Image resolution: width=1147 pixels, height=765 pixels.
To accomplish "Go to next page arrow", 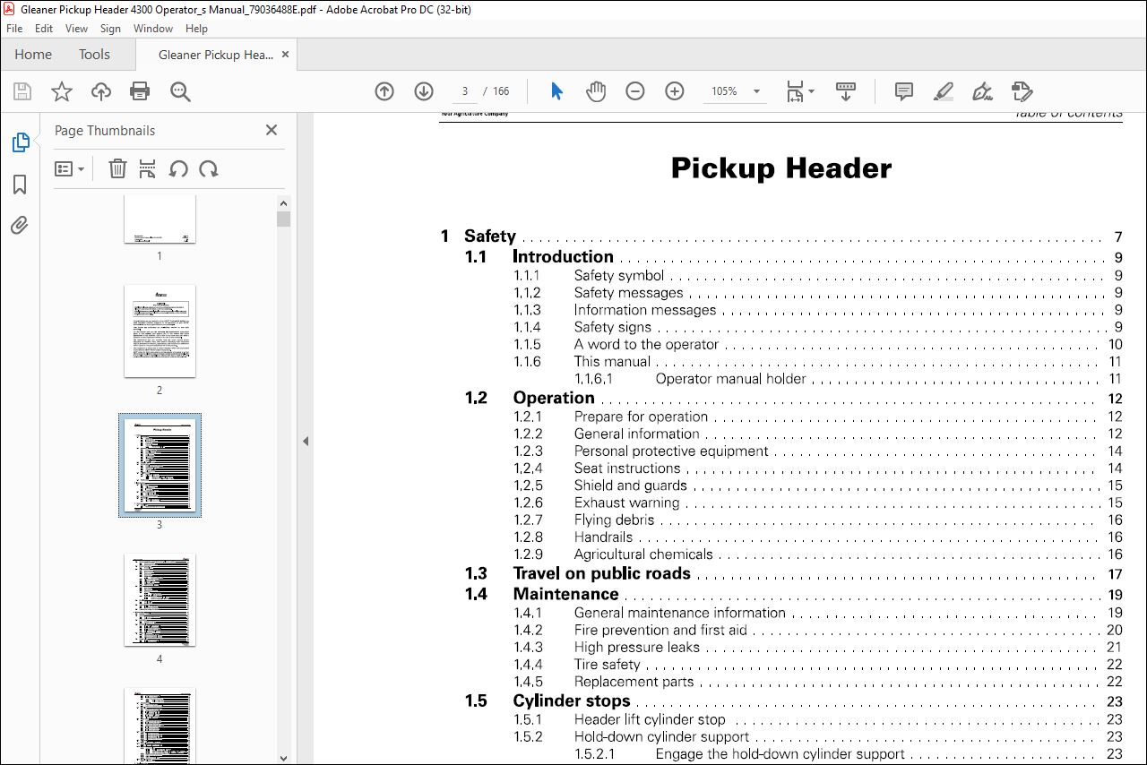I will pos(424,91).
